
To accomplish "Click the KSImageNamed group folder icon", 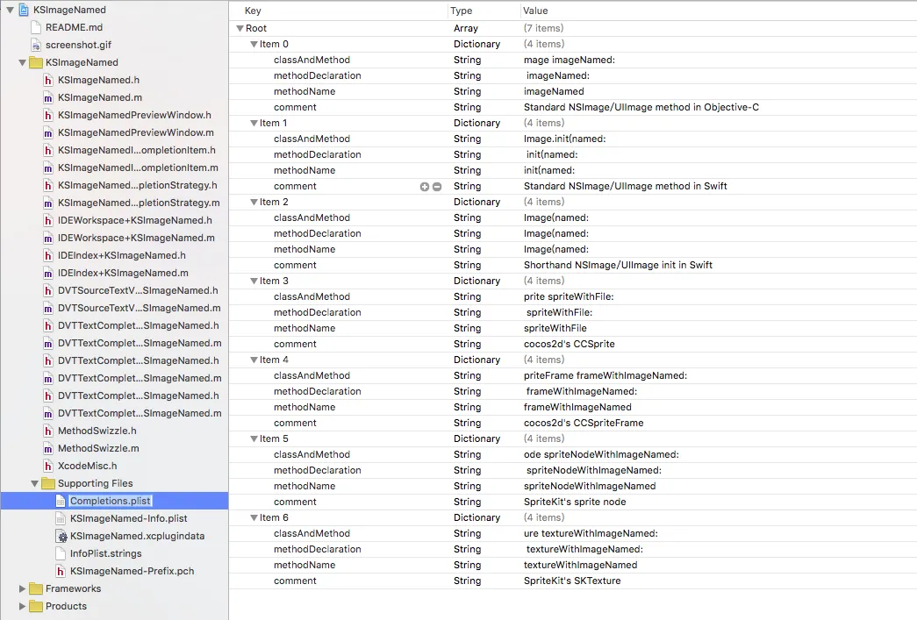I will (x=36, y=62).
